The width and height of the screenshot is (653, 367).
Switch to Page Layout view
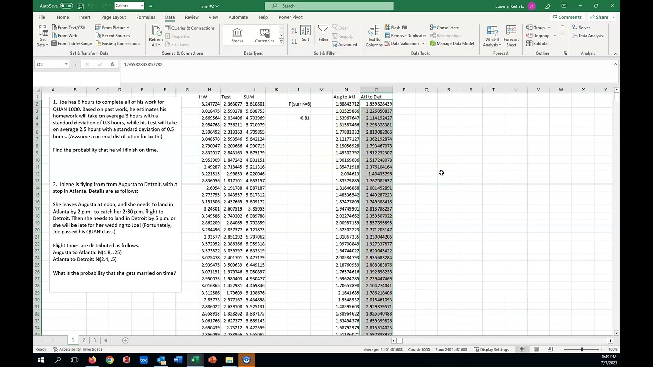(536, 349)
